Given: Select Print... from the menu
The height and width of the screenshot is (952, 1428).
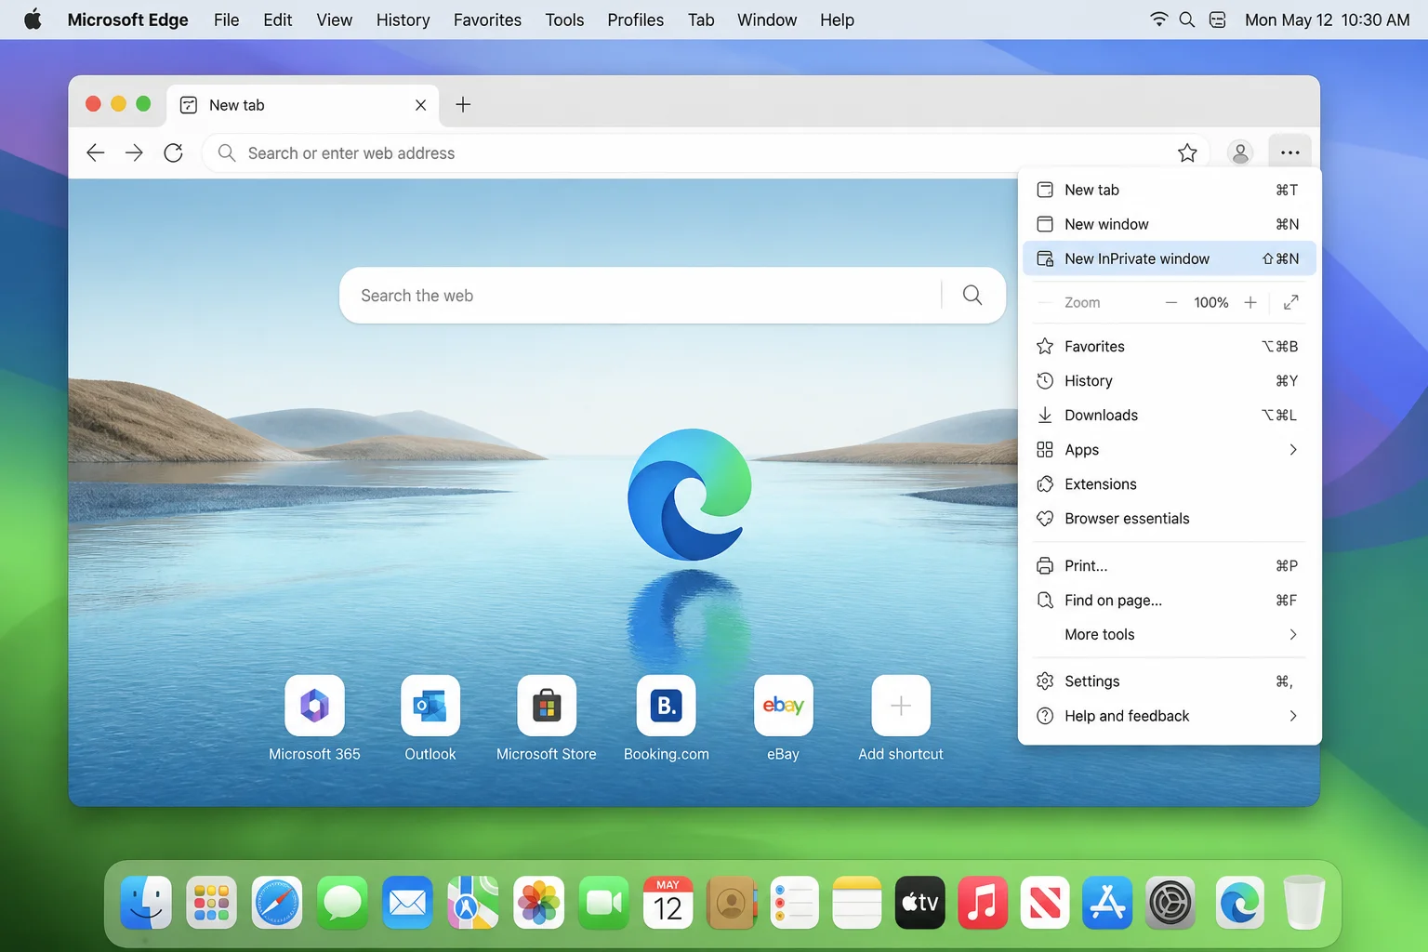Looking at the screenshot, I should click(1170, 566).
